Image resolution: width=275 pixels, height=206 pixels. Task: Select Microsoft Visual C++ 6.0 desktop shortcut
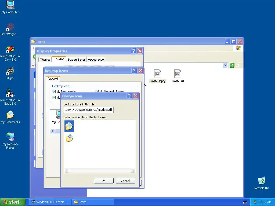click(10, 53)
